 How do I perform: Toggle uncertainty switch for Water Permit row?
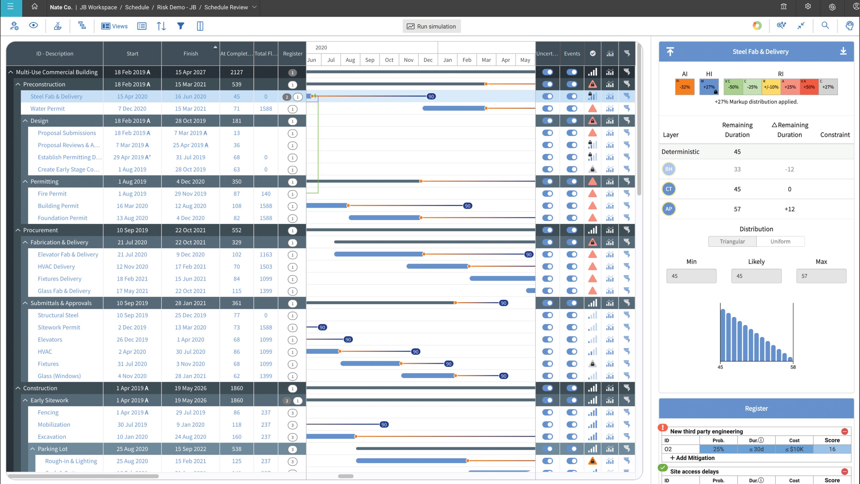point(547,109)
